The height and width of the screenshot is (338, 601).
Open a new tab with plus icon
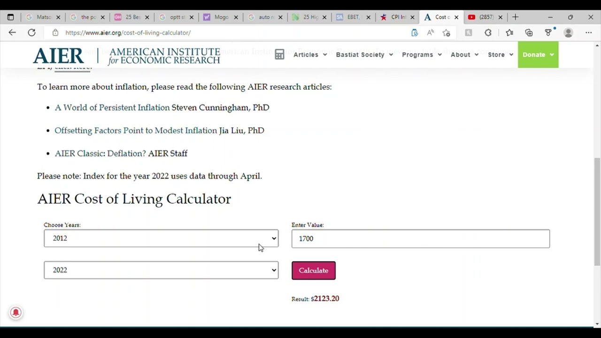[516, 17]
